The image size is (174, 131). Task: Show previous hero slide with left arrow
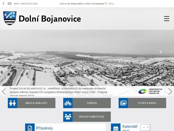click(x=13, y=52)
